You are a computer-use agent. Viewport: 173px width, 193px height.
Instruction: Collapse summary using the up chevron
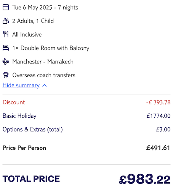(x=45, y=86)
